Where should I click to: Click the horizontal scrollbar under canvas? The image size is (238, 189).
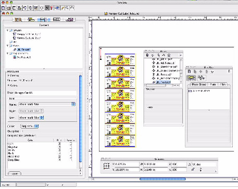coord(162,179)
